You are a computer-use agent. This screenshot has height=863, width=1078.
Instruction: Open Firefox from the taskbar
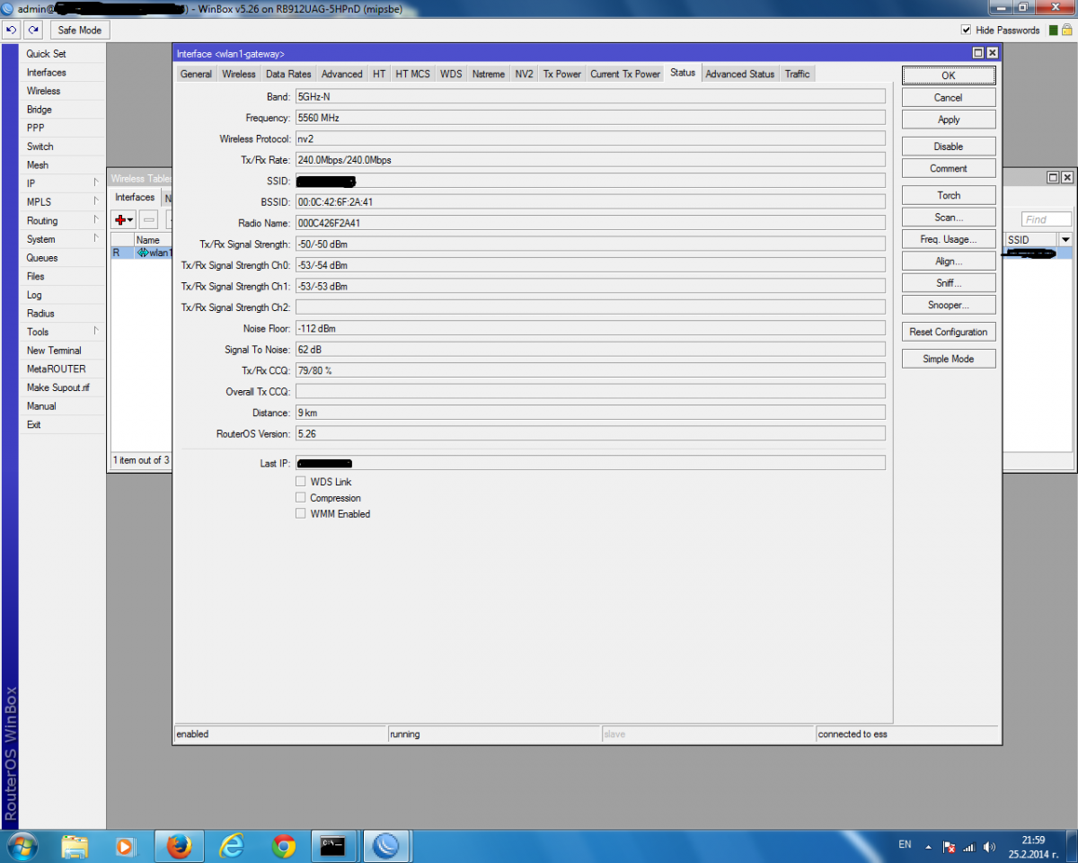(180, 846)
